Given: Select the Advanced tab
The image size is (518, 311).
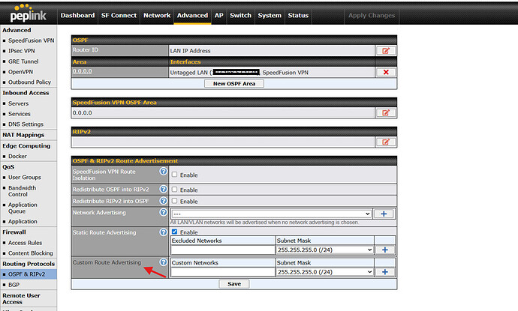Looking at the screenshot, I should click(x=192, y=15).
